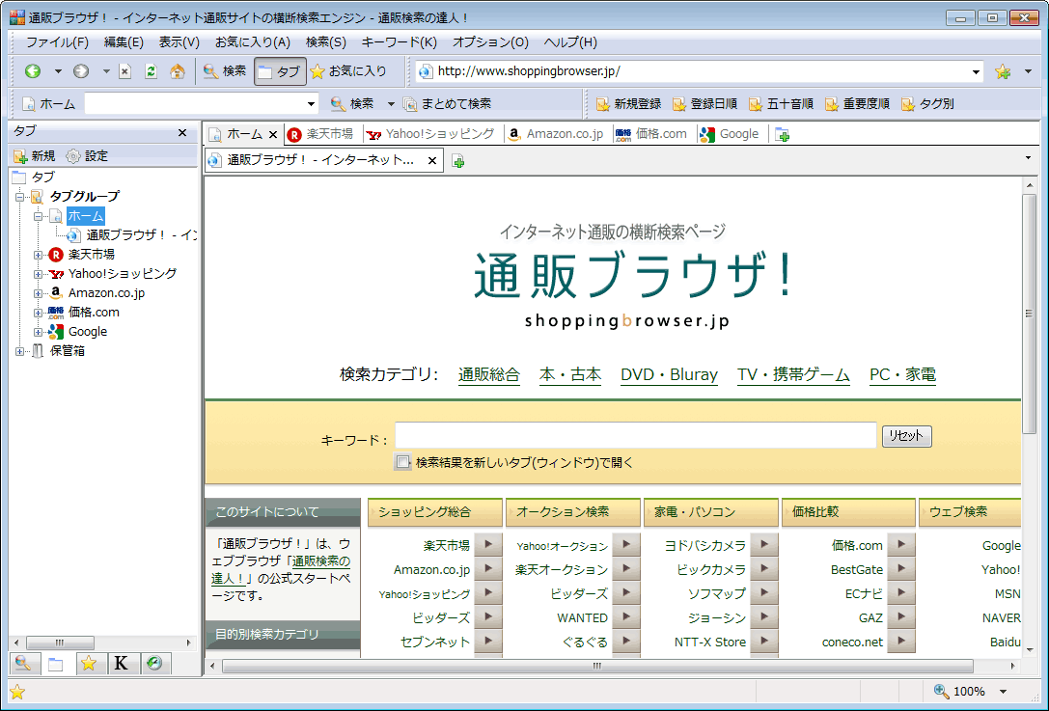Open the history clock tab at sidebar bottom

click(154, 663)
